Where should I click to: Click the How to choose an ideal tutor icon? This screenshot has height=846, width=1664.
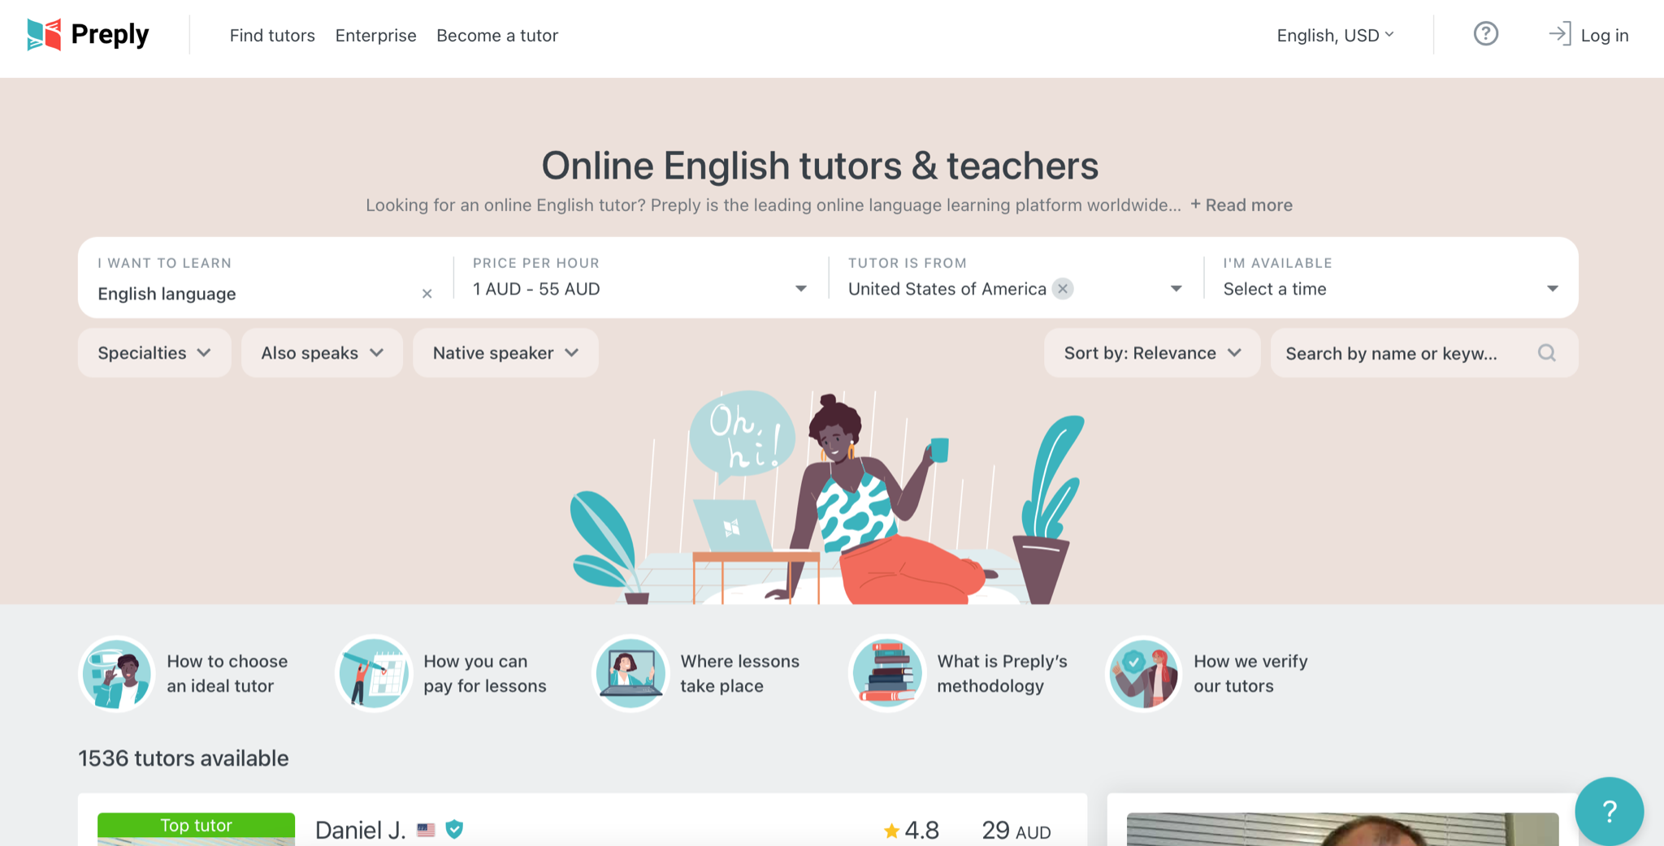(117, 674)
